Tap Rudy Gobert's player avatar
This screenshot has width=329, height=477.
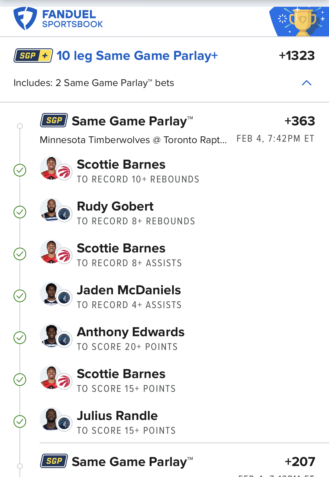coord(52,210)
